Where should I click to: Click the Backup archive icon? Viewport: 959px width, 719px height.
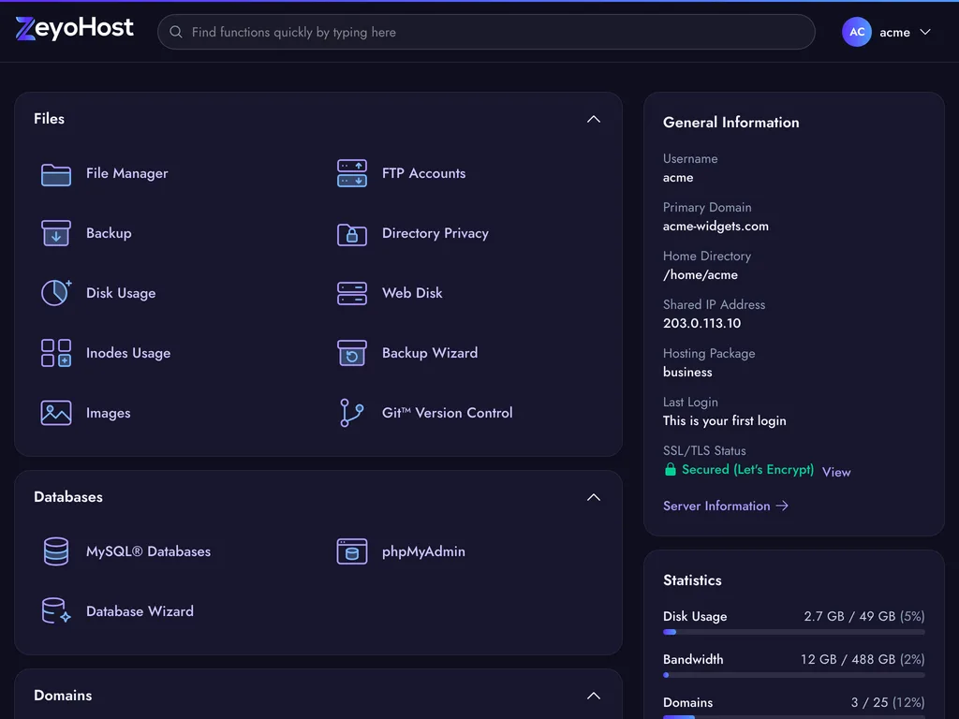pyautogui.click(x=55, y=233)
